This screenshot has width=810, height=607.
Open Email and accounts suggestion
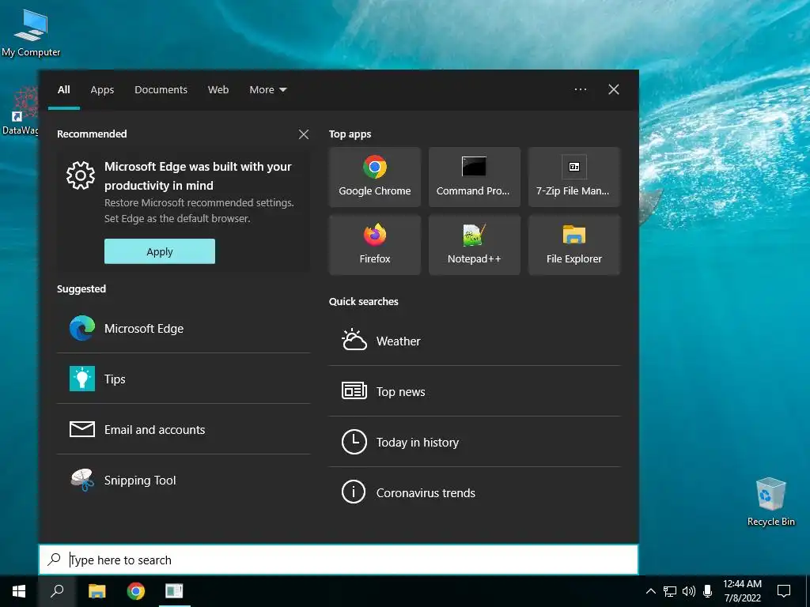(184, 429)
